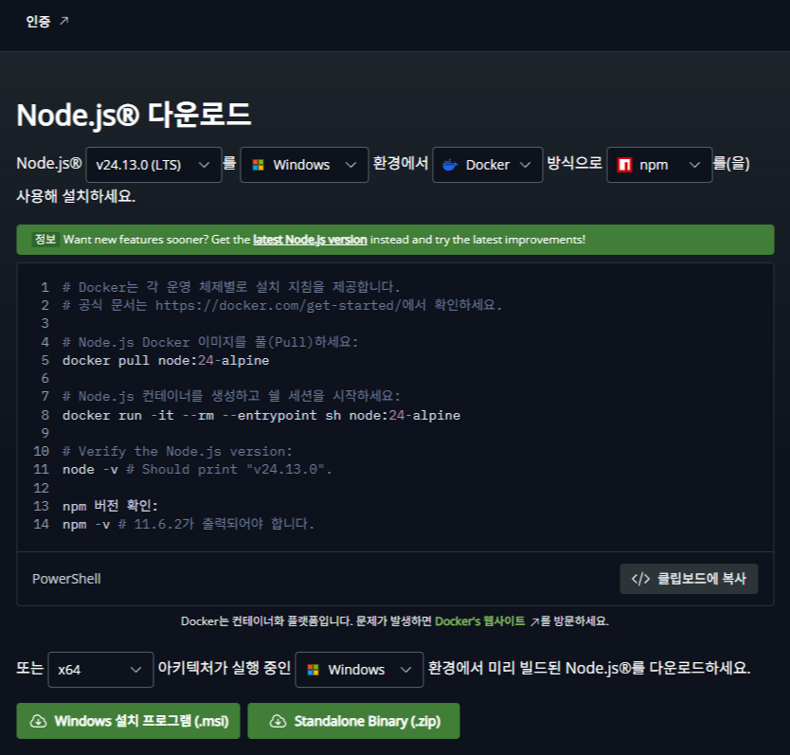Click comment 'Docker는 각 운영 체제별로 설치 지침을 제공합니다'

231,287
